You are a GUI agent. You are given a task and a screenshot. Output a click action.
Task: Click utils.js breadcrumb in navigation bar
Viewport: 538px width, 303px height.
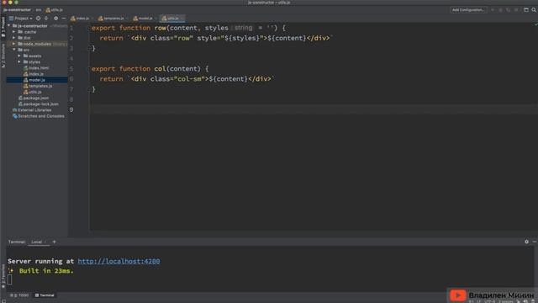click(54, 10)
